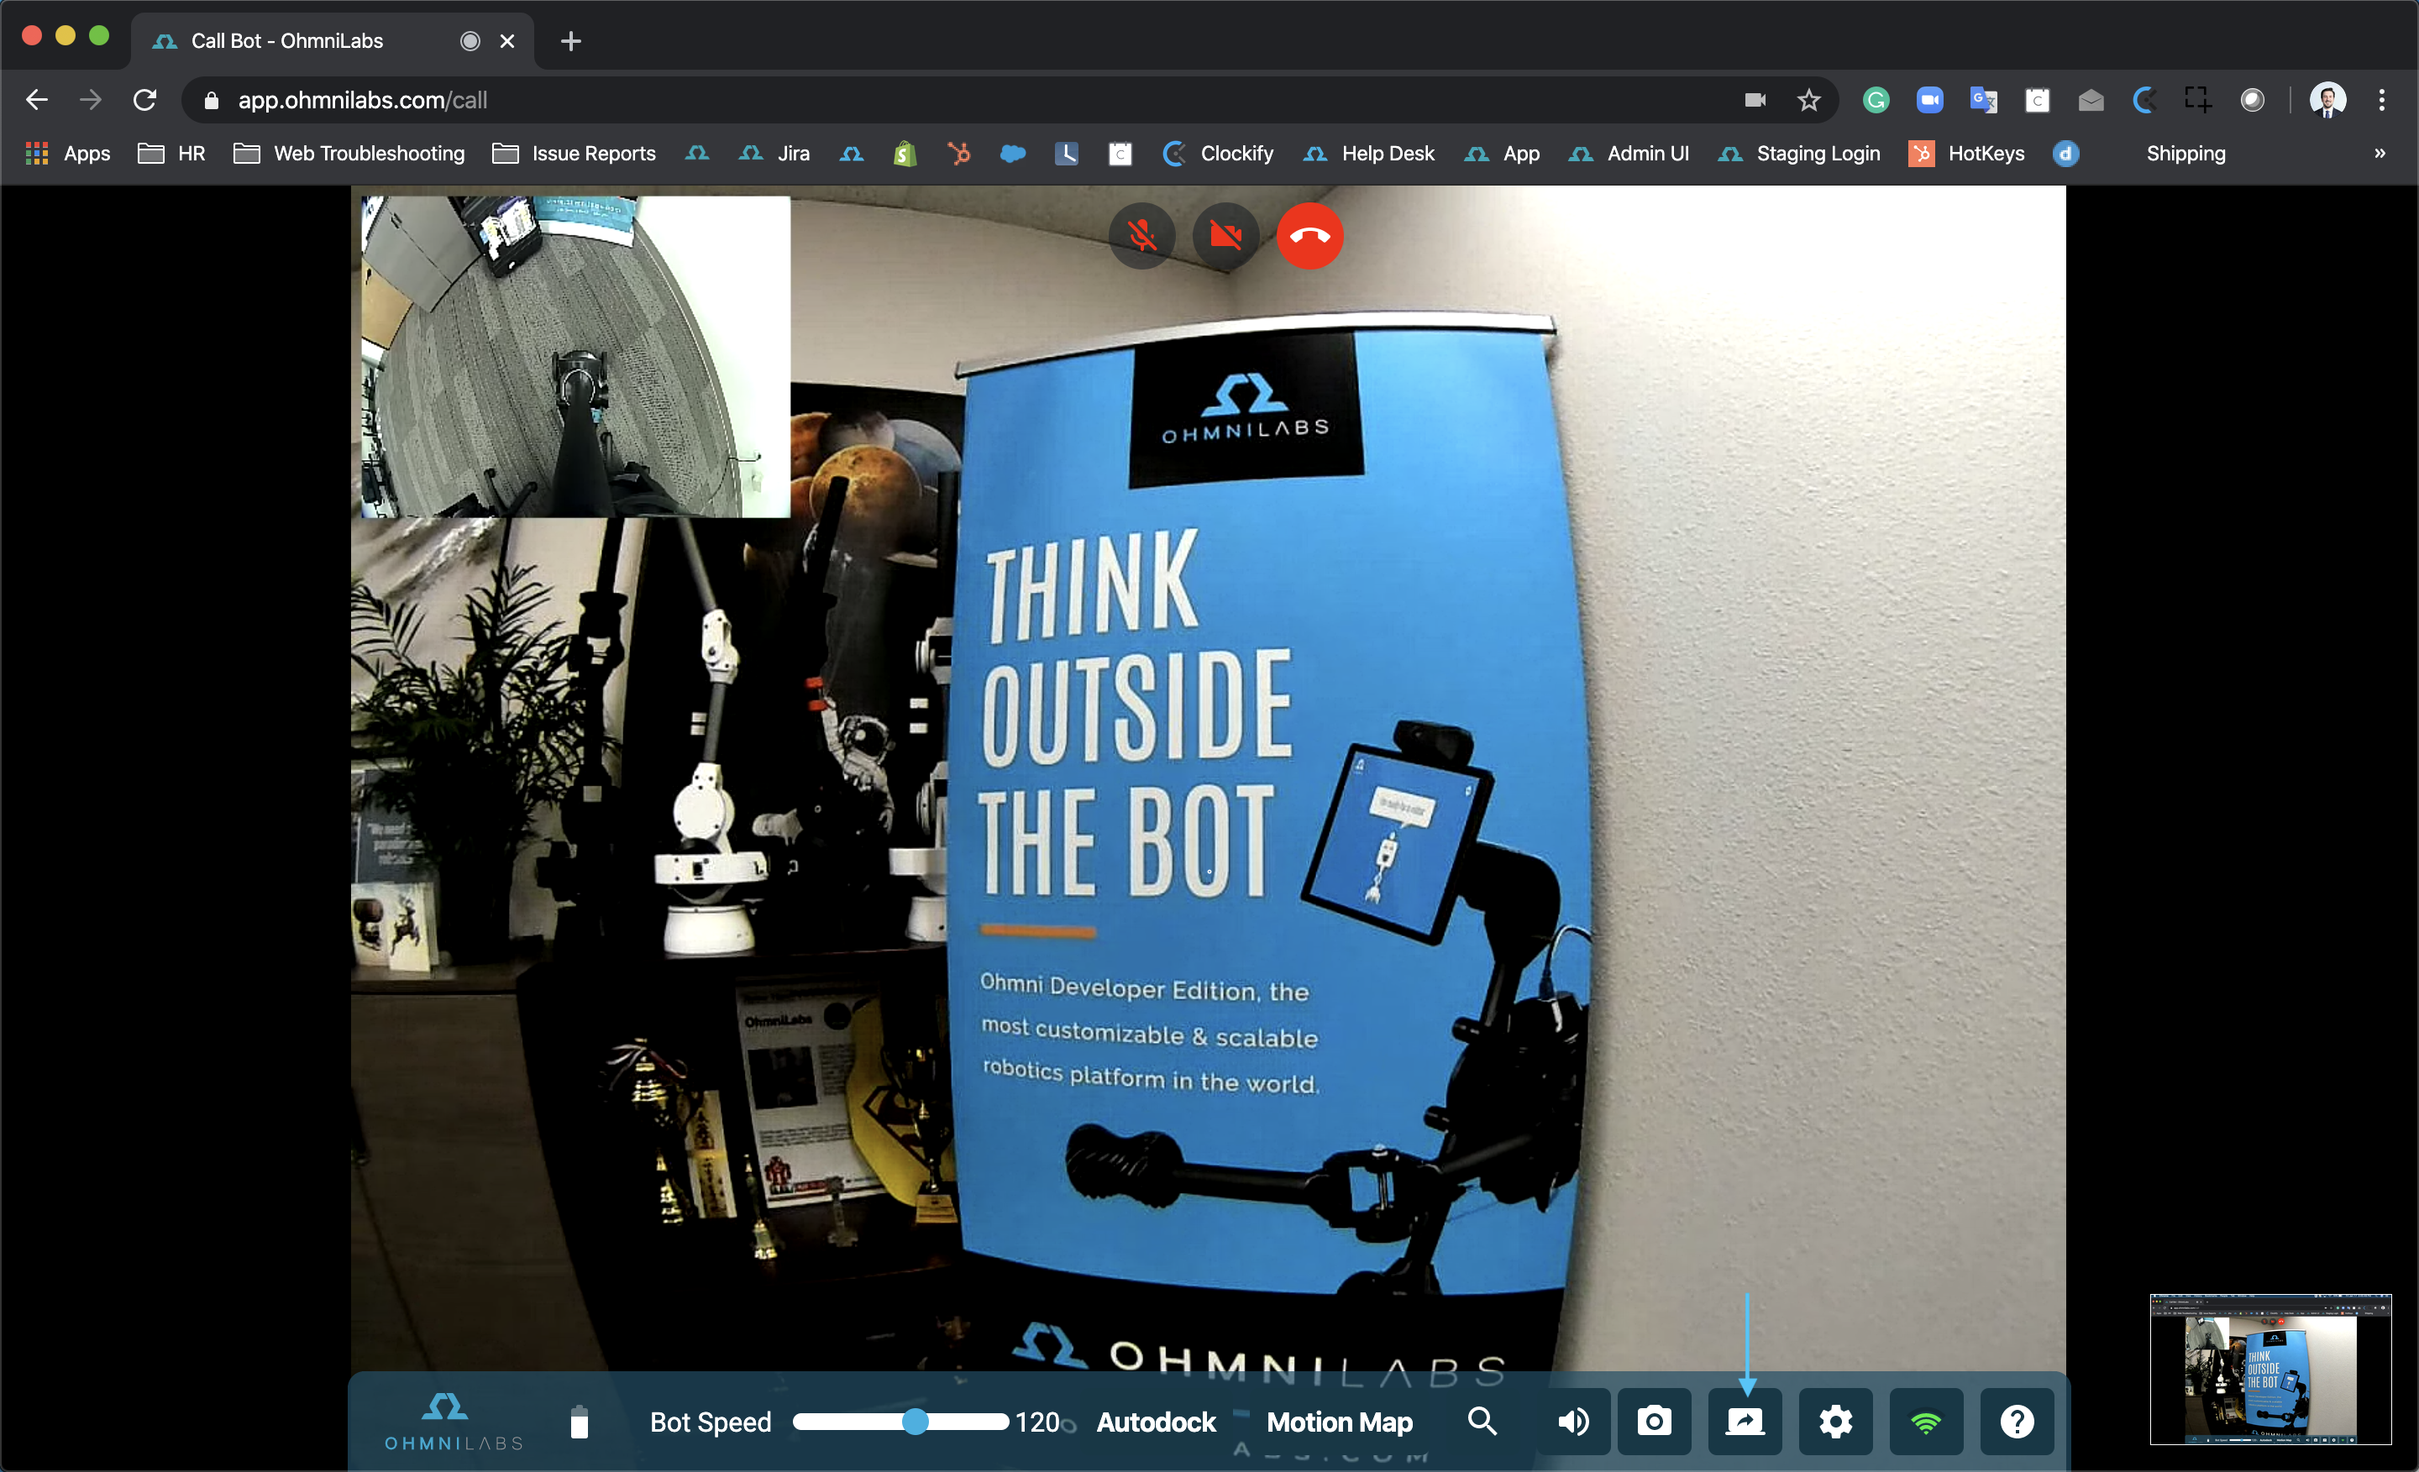Click the battery status icon
The image size is (2419, 1472).
tap(580, 1422)
